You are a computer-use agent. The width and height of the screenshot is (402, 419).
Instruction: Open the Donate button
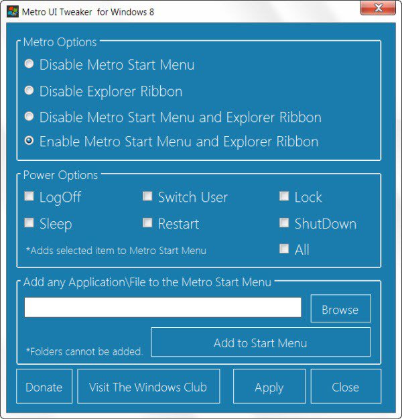click(x=44, y=387)
